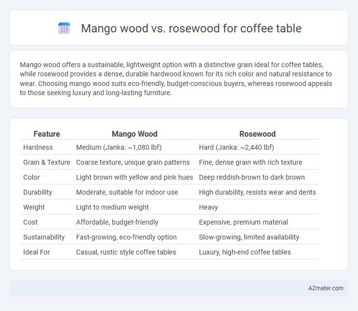358x311 pixels.
Task: Click the summary paragraph starting 'Mango wood offers'
Action: point(176,79)
